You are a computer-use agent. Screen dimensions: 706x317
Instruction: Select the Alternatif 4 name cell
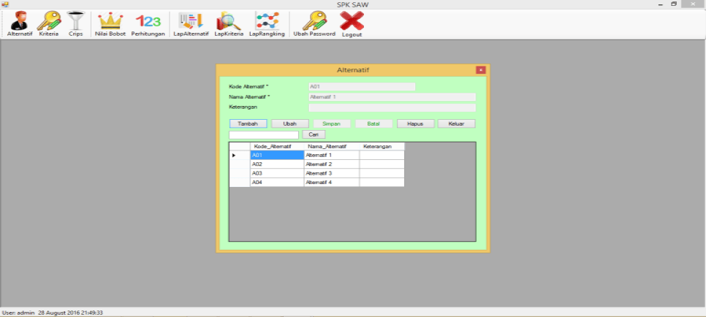coord(331,182)
